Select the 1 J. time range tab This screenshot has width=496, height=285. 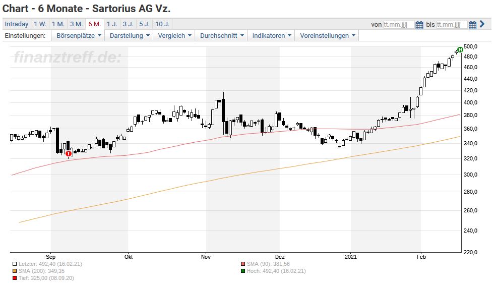[112, 24]
